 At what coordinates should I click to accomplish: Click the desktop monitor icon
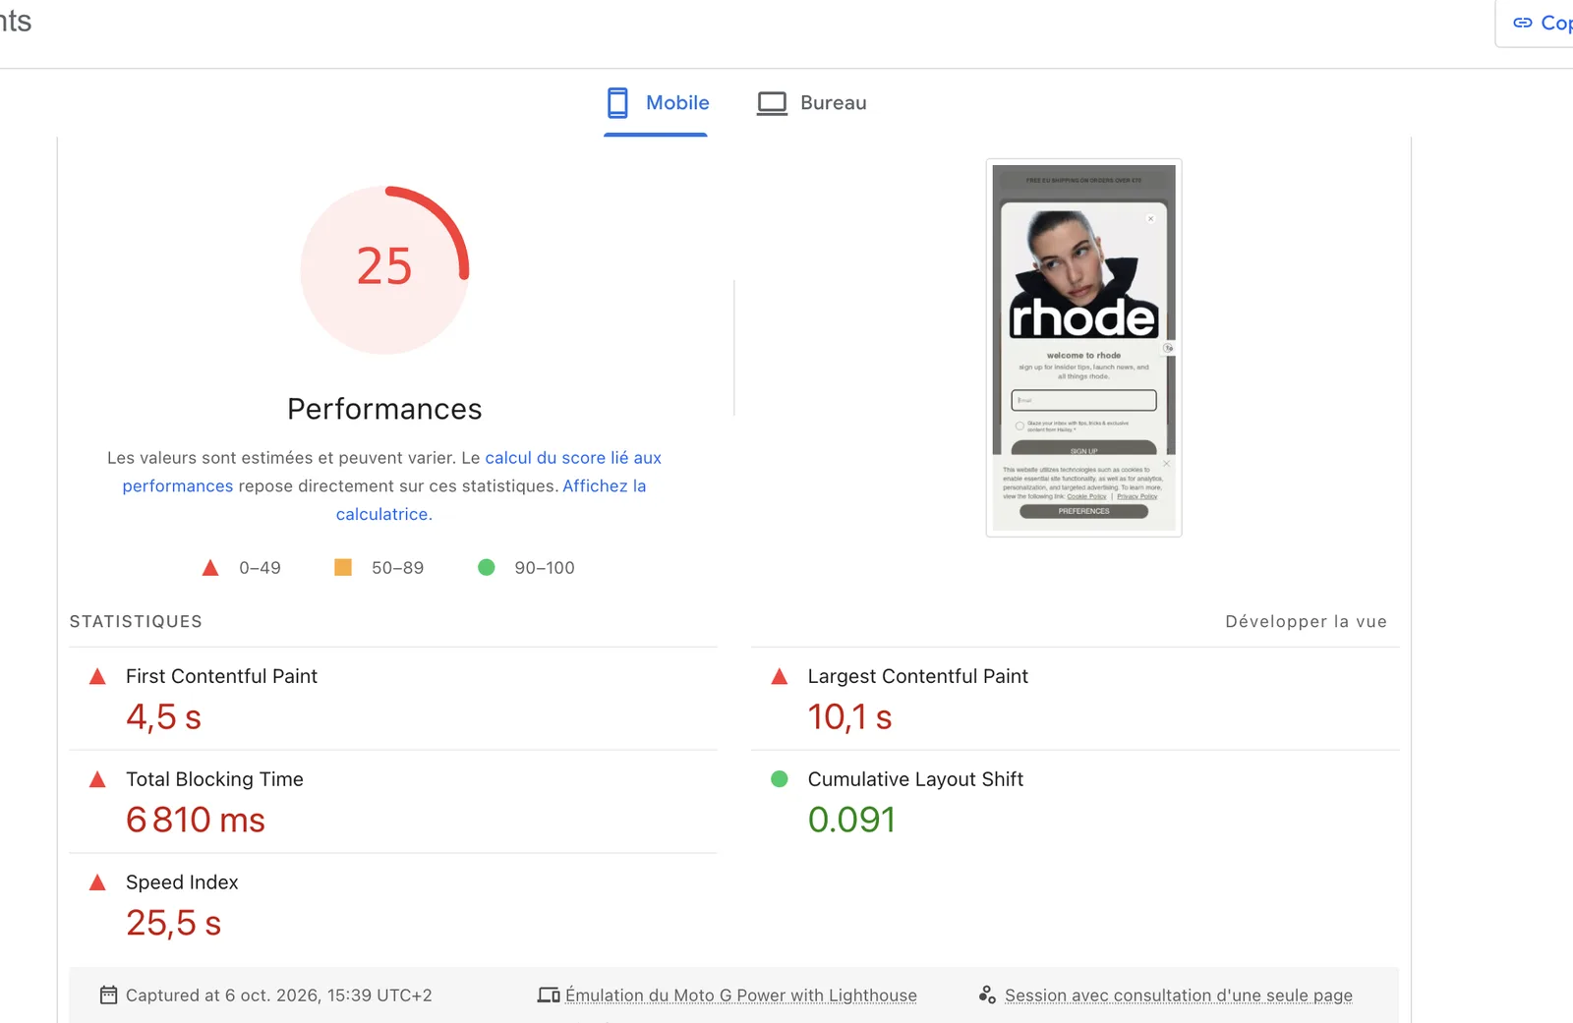(772, 103)
